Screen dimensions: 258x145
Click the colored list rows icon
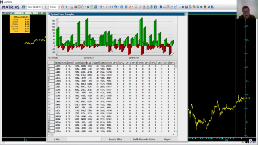tap(92, 7)
